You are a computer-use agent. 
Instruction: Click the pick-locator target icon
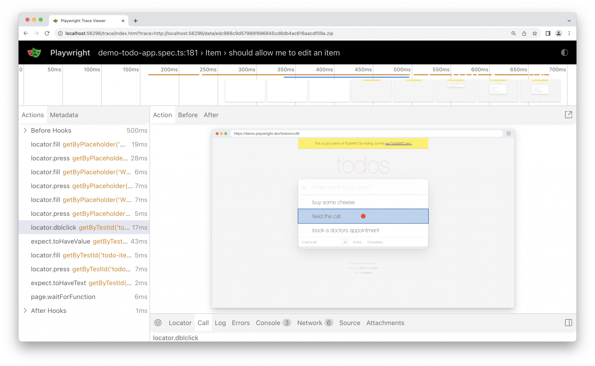pyautogui.click(x=158, y=323)
